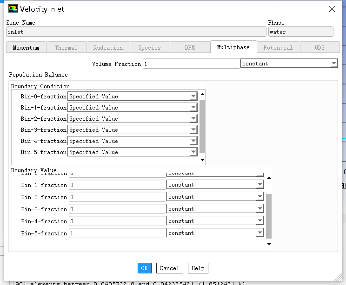Open Bin-1-fraction constant value dropdown
Screen dimensions: 346x285
(259, 185)
